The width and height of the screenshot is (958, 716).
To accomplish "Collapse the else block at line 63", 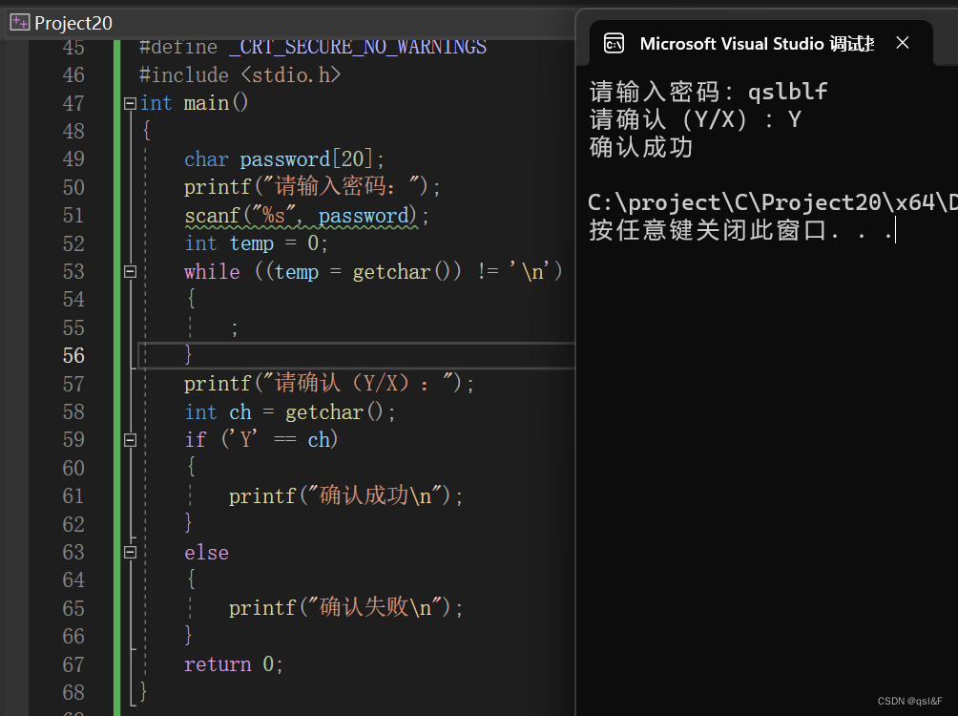I will click(130, 552).
